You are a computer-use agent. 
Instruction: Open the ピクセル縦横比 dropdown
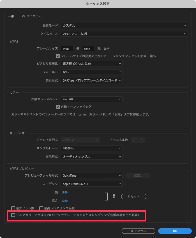click(x=91, y=64)
